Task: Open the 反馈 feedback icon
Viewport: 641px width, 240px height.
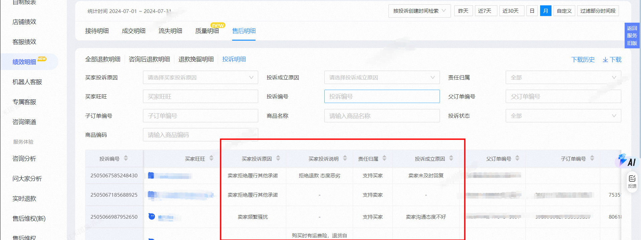Action: pos(632,182)
